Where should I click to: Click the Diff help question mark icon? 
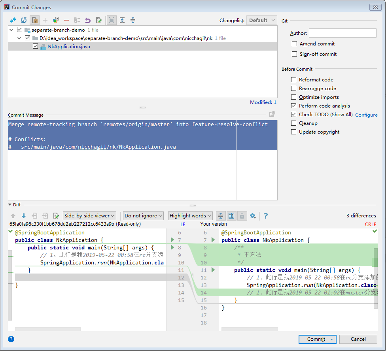266,216
